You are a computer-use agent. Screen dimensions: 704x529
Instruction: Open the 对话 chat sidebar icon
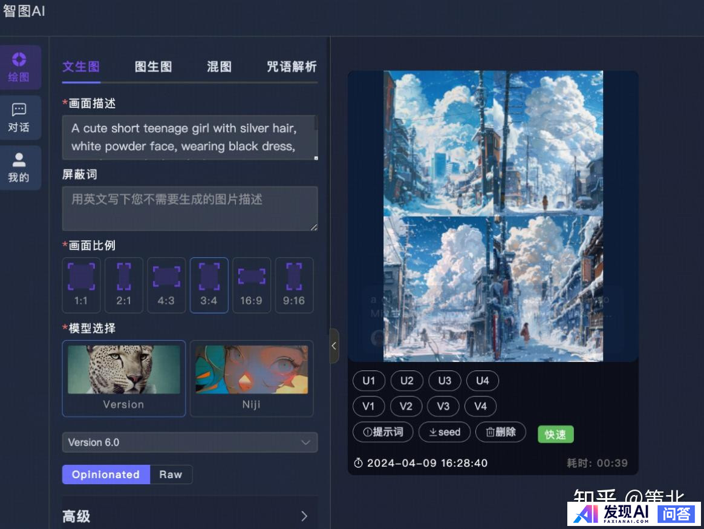pos(19,117)
